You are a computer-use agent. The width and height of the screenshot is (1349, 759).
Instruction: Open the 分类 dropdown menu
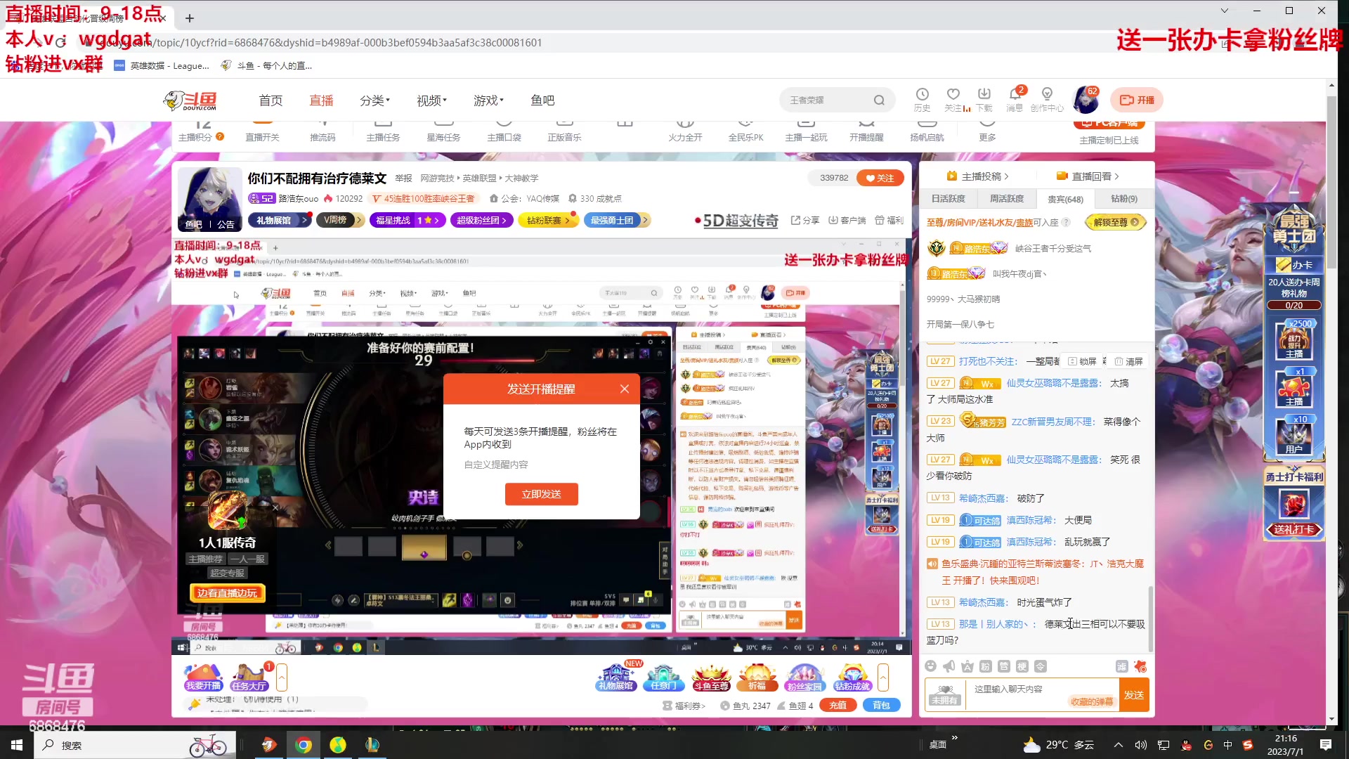tap(374, 100)
